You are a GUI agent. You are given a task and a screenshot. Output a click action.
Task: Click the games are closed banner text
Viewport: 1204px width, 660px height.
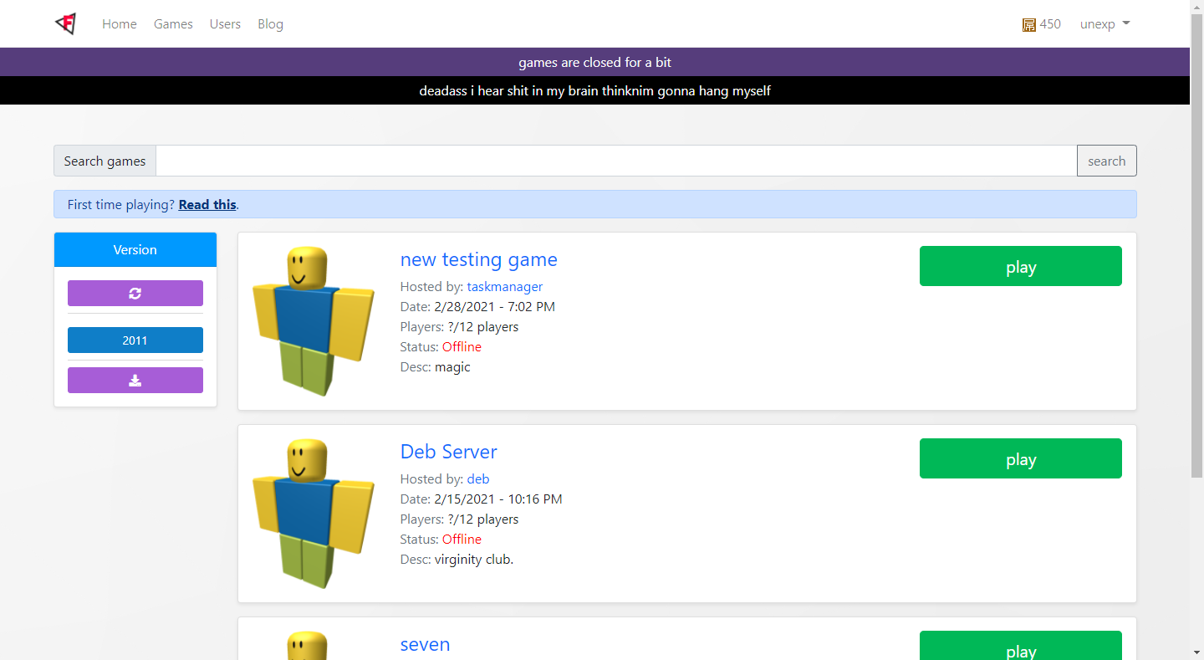tap(595, 63)
